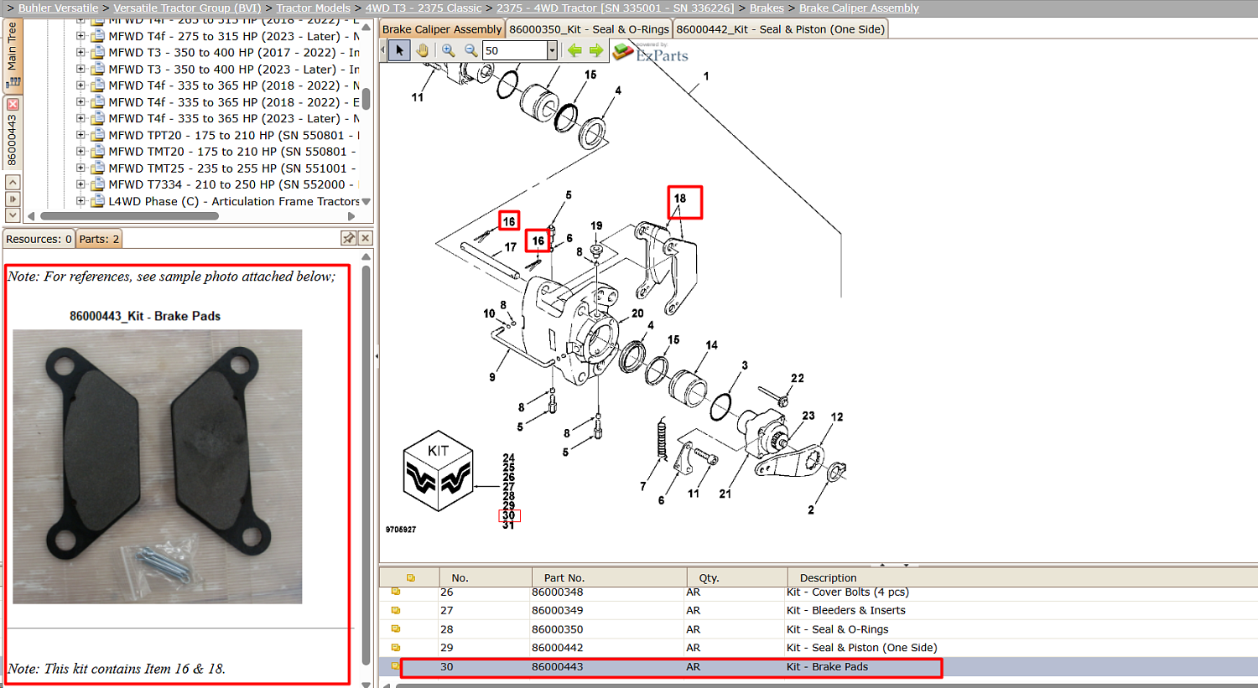Select part number 86000349 cell
1258x688 pixels.
click(x=558, y=610)
